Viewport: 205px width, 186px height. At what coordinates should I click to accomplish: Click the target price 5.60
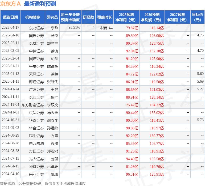[200, 74]
